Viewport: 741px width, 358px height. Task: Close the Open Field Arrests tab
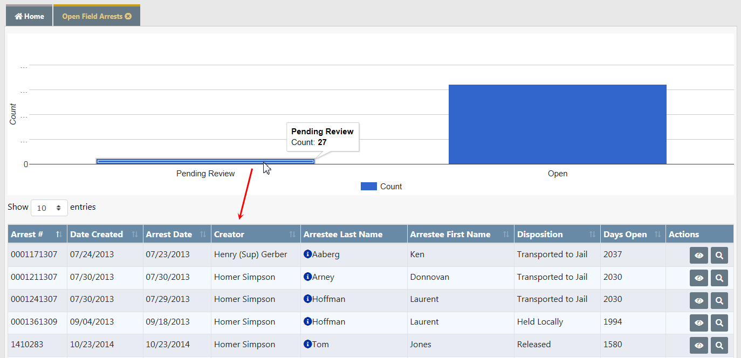coord(128,16)
